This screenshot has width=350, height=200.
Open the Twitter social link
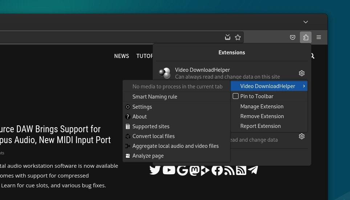tap(155, 170)
